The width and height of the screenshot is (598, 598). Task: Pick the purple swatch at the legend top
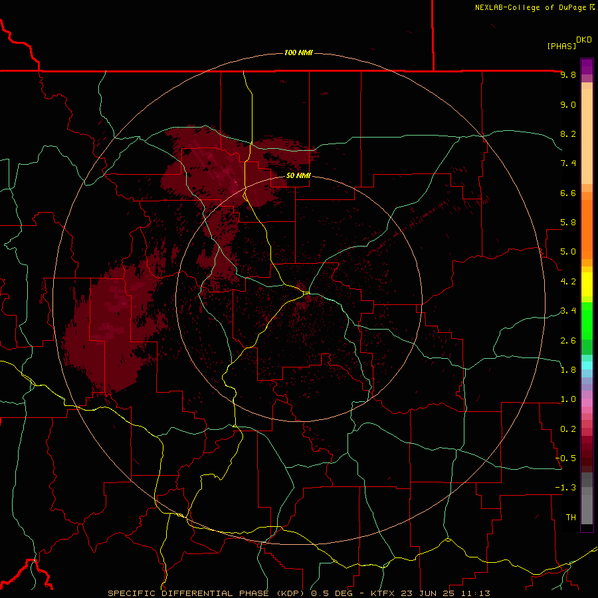click(x=587, y=66)
